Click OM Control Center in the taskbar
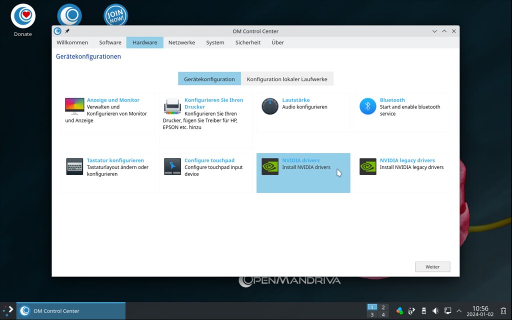The width and height of the screenshot is (512, 320). (x=71, y=311)
